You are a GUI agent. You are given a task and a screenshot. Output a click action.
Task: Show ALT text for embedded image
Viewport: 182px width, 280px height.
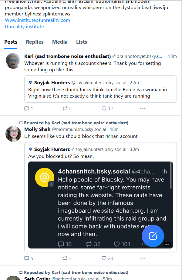pyautogui.click(x=167, y=244)
